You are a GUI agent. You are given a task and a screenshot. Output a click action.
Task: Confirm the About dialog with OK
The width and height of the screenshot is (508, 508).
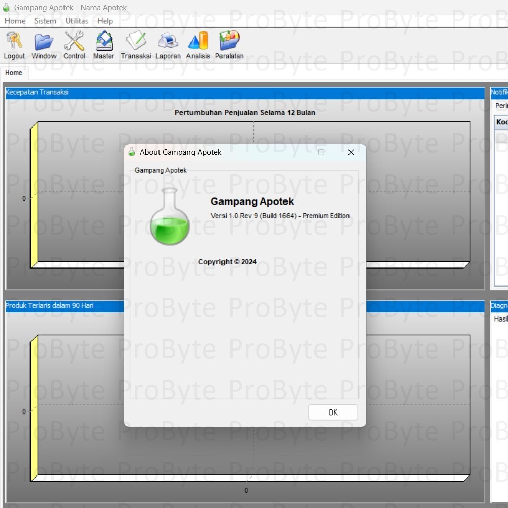coord(333,412)
